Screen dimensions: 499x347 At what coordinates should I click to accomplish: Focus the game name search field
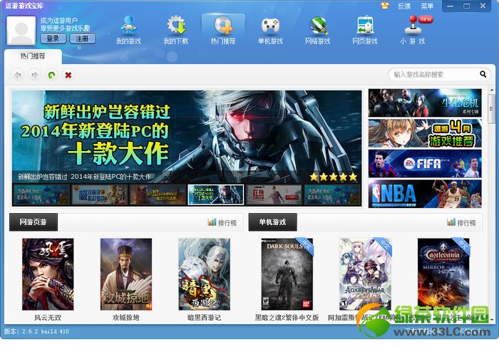434,74
